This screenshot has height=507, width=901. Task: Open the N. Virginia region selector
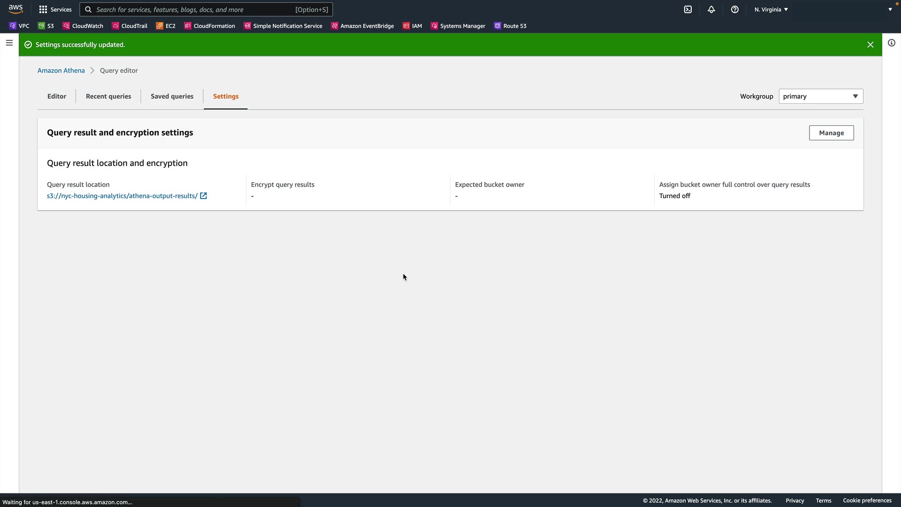pos(771,9)
